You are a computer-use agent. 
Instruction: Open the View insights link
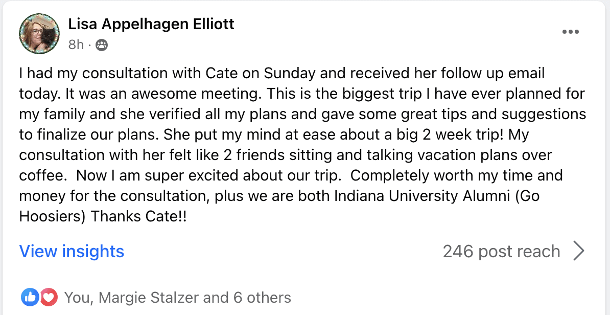point(72,252)
